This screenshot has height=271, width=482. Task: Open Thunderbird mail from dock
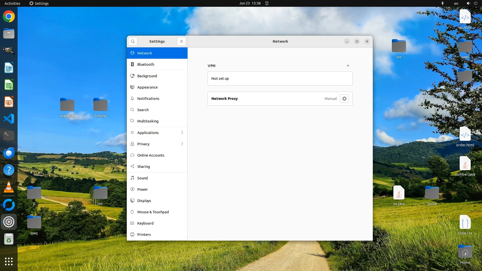(x=9, y=153)
